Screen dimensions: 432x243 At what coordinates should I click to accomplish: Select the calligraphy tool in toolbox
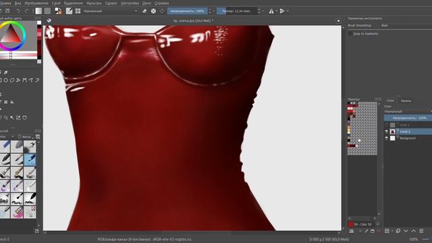point(6,72)
